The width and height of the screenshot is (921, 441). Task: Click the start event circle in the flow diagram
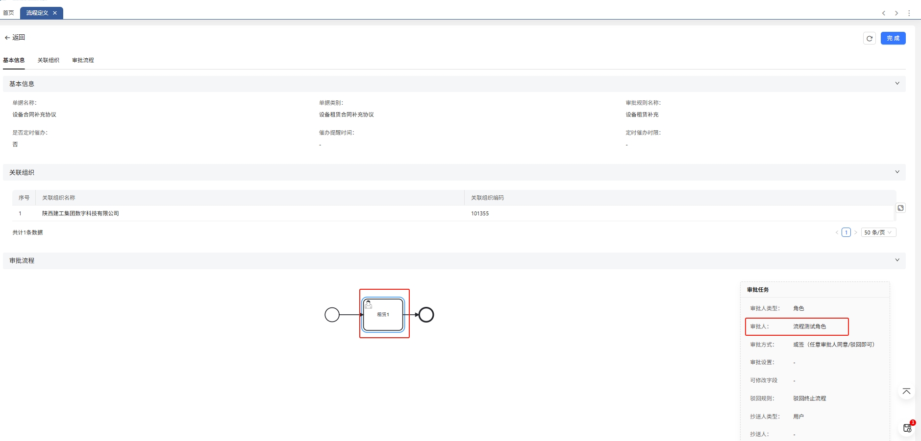[x=332, y=315]
